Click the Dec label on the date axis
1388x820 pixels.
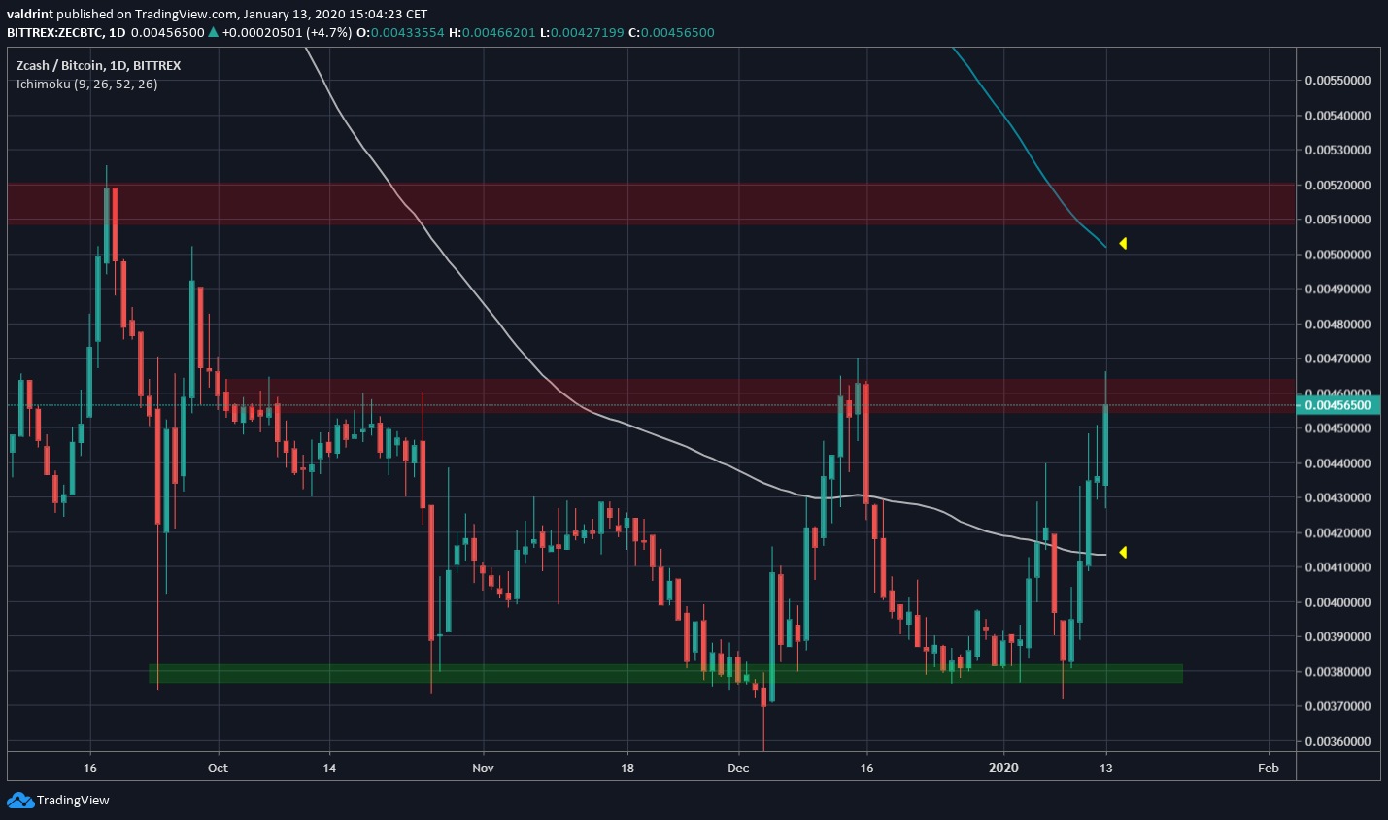tap(737, 768)
